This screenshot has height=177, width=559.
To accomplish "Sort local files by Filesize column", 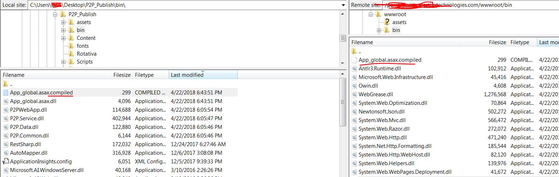I will 118,75.
